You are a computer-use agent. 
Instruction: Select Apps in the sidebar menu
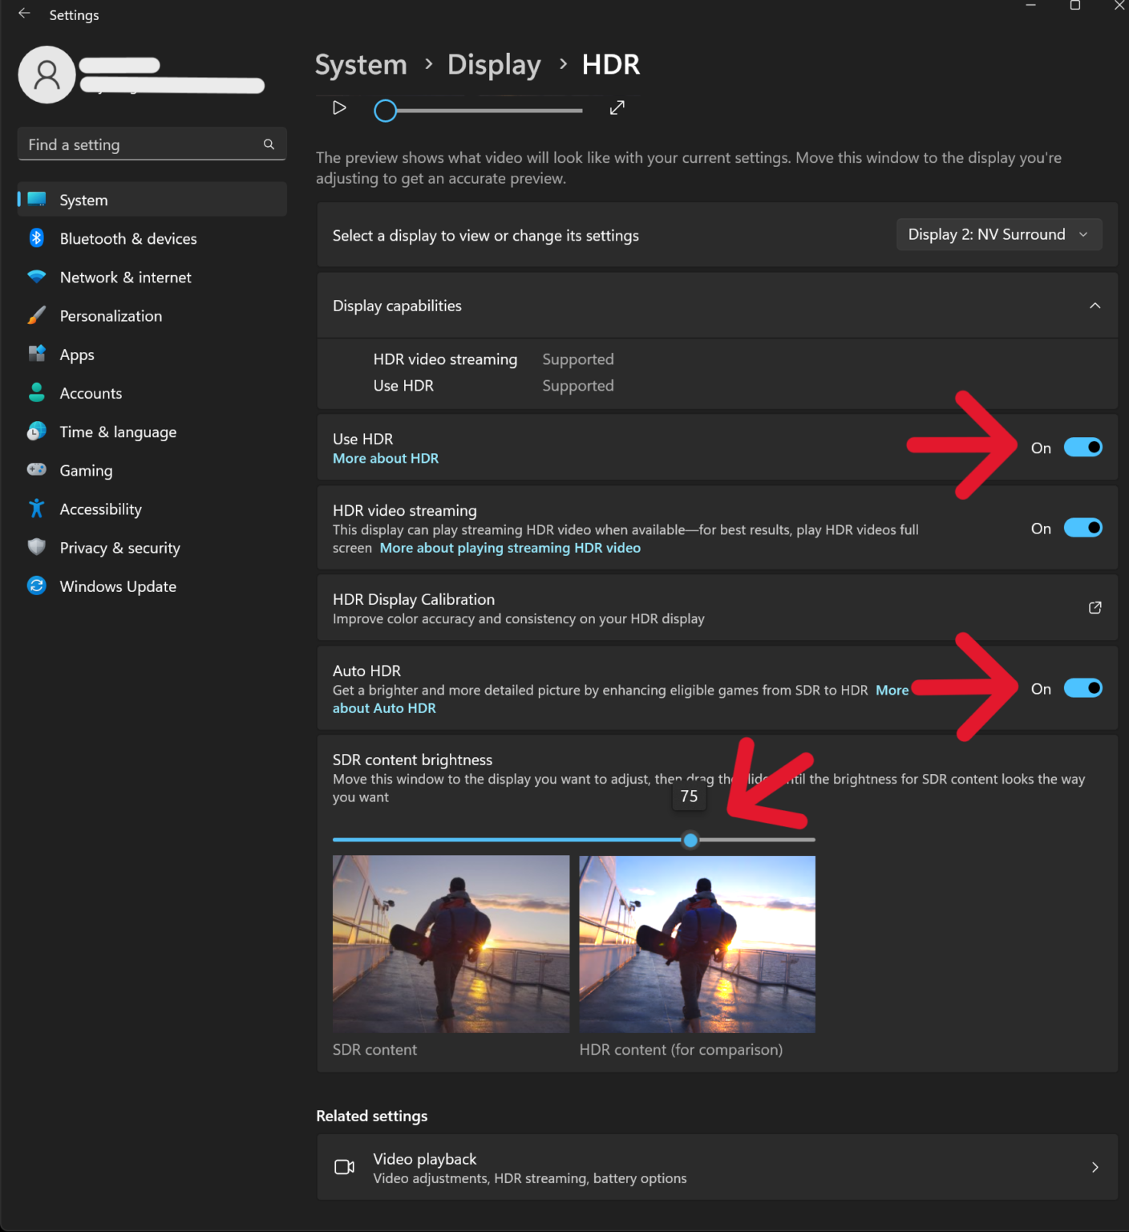pos(77,354)
